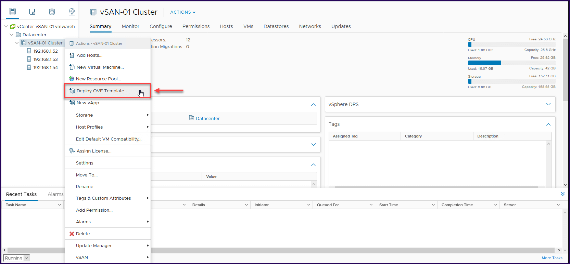Expand the vSphere DRS panel
This screenshot has height=264, width=570.
[x=548, y=104]
